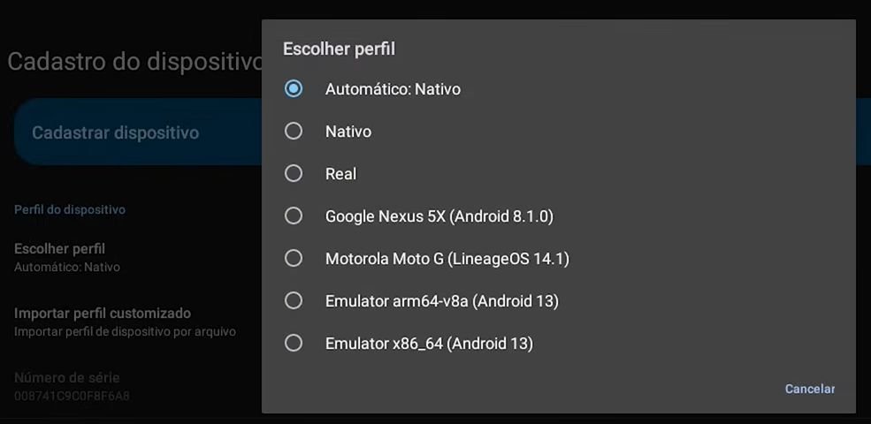
Task: Click the "Perfil do dispositivo" section header
Action: pyautogui.click(x=70, y=209)
